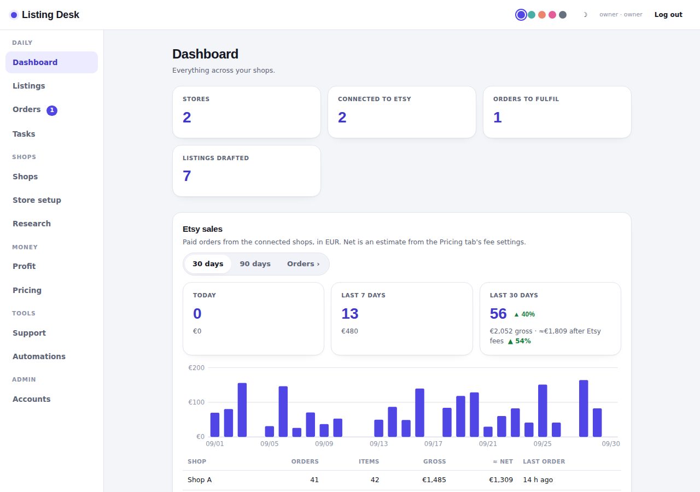Click the Items column header
The image size is (700, 492).
369,461
